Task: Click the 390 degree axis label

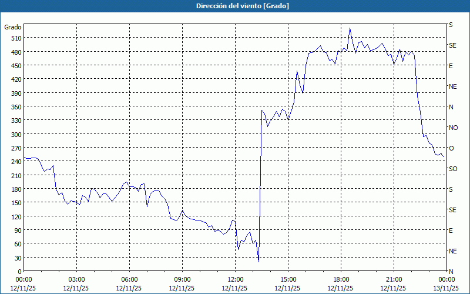Action: 16,93
